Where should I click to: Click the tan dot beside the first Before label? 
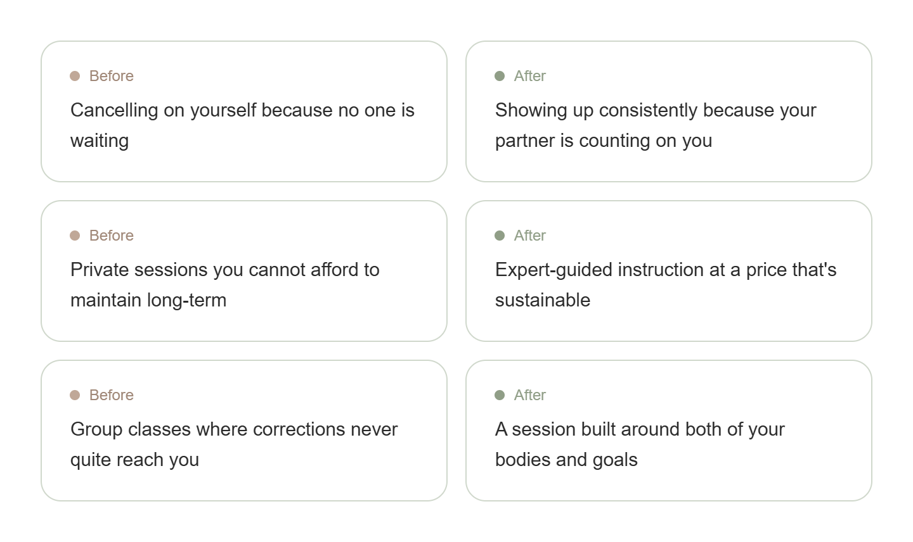pyautogui.click(x=75, y=76)
